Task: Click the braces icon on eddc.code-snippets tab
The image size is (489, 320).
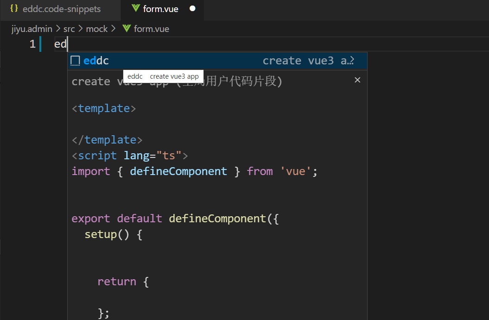Action: [x=14, y=9]
